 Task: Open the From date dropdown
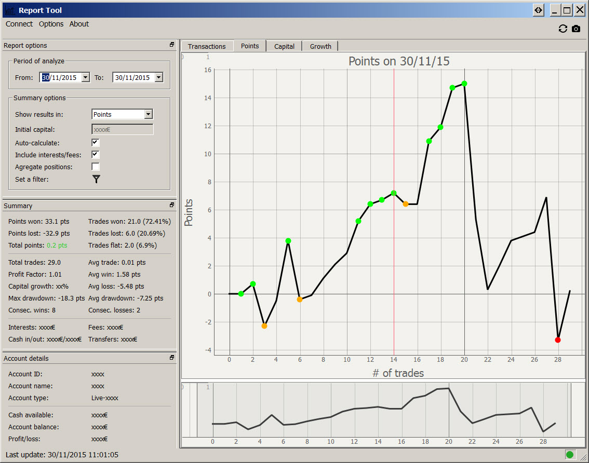(85, 77)
